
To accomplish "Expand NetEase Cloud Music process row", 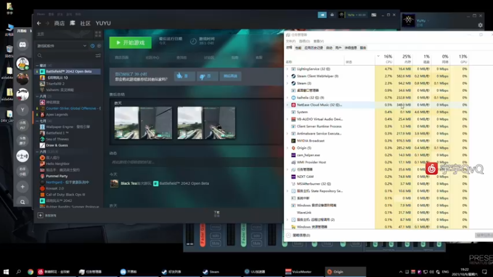I will click(x=287, y=105).
